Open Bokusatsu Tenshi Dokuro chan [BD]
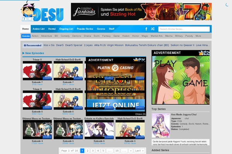Image resolution: width=232 pixels, height=154 pixels. pyautogui.click(x=147, y=45)
